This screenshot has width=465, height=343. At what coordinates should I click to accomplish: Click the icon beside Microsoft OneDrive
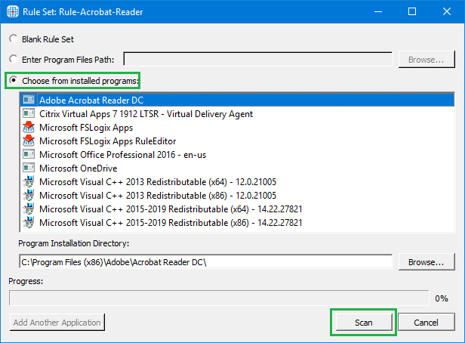pyautogui.click(x=29, y=168)
